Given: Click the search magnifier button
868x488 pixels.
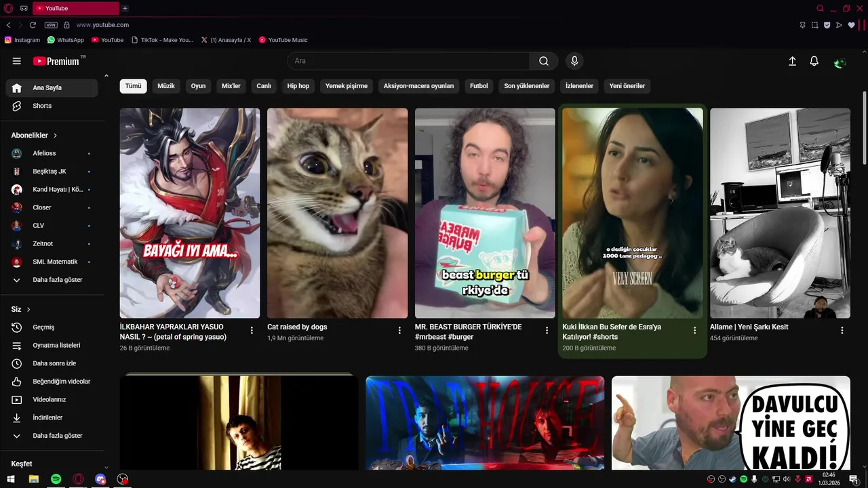Looking at the screenshot, I should click(544, 61).
